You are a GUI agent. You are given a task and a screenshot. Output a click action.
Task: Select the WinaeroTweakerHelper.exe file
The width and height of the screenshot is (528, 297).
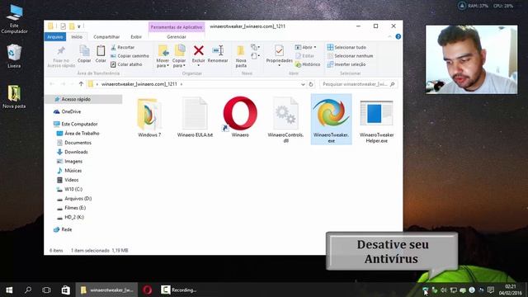pos(376,121)
